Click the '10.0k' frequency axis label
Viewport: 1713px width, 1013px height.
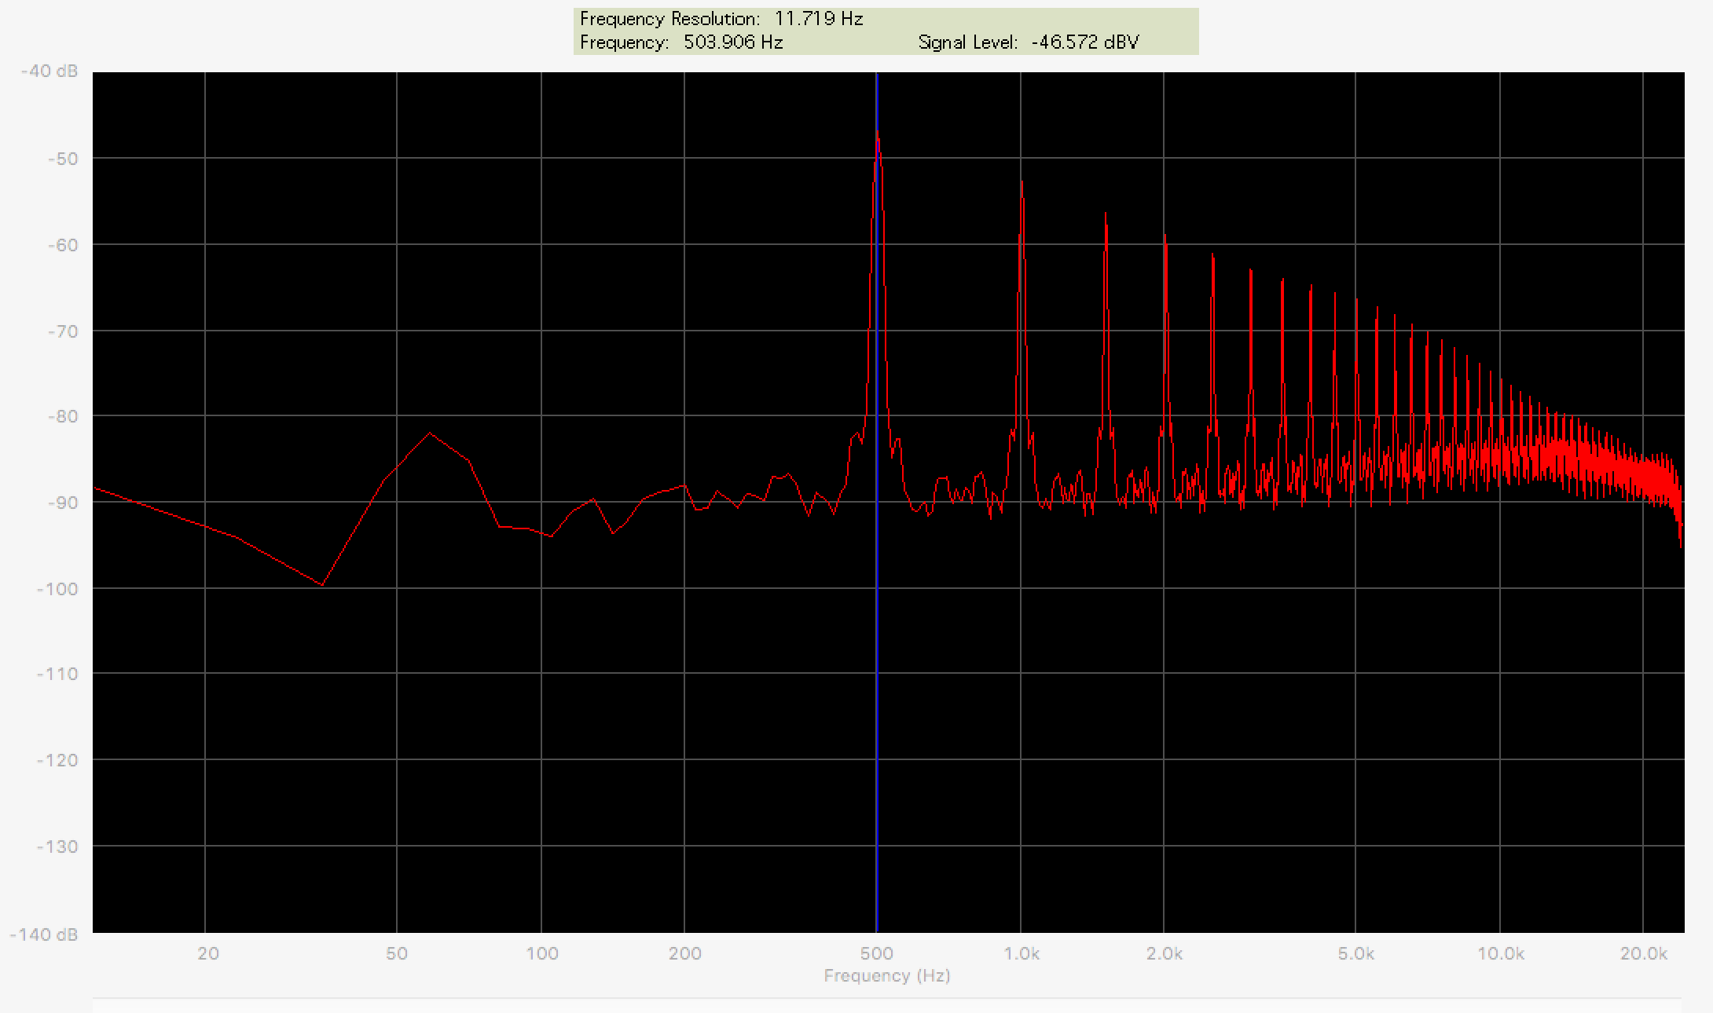click(1501, 953)
